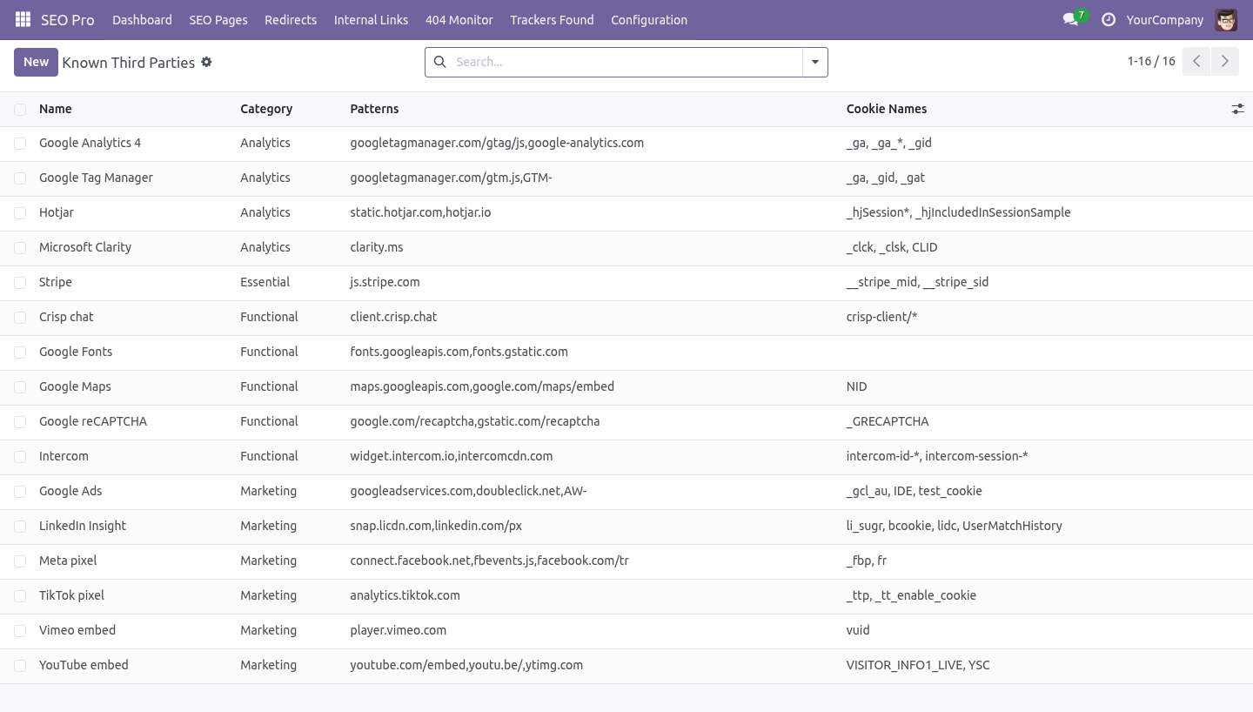Viewport: 1253px width, 712px height.
Task: Sort by the Cookie Names column header
Action: point(887,109)
